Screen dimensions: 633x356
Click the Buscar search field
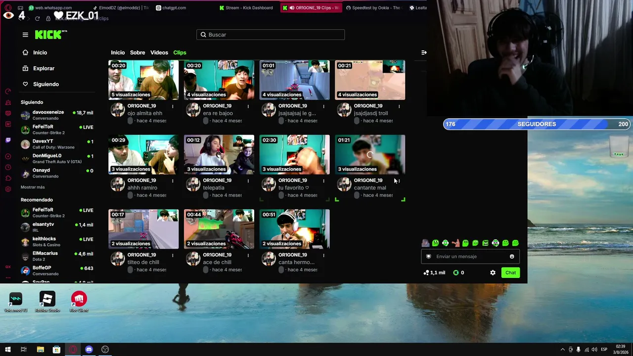(x=271, y=35)
